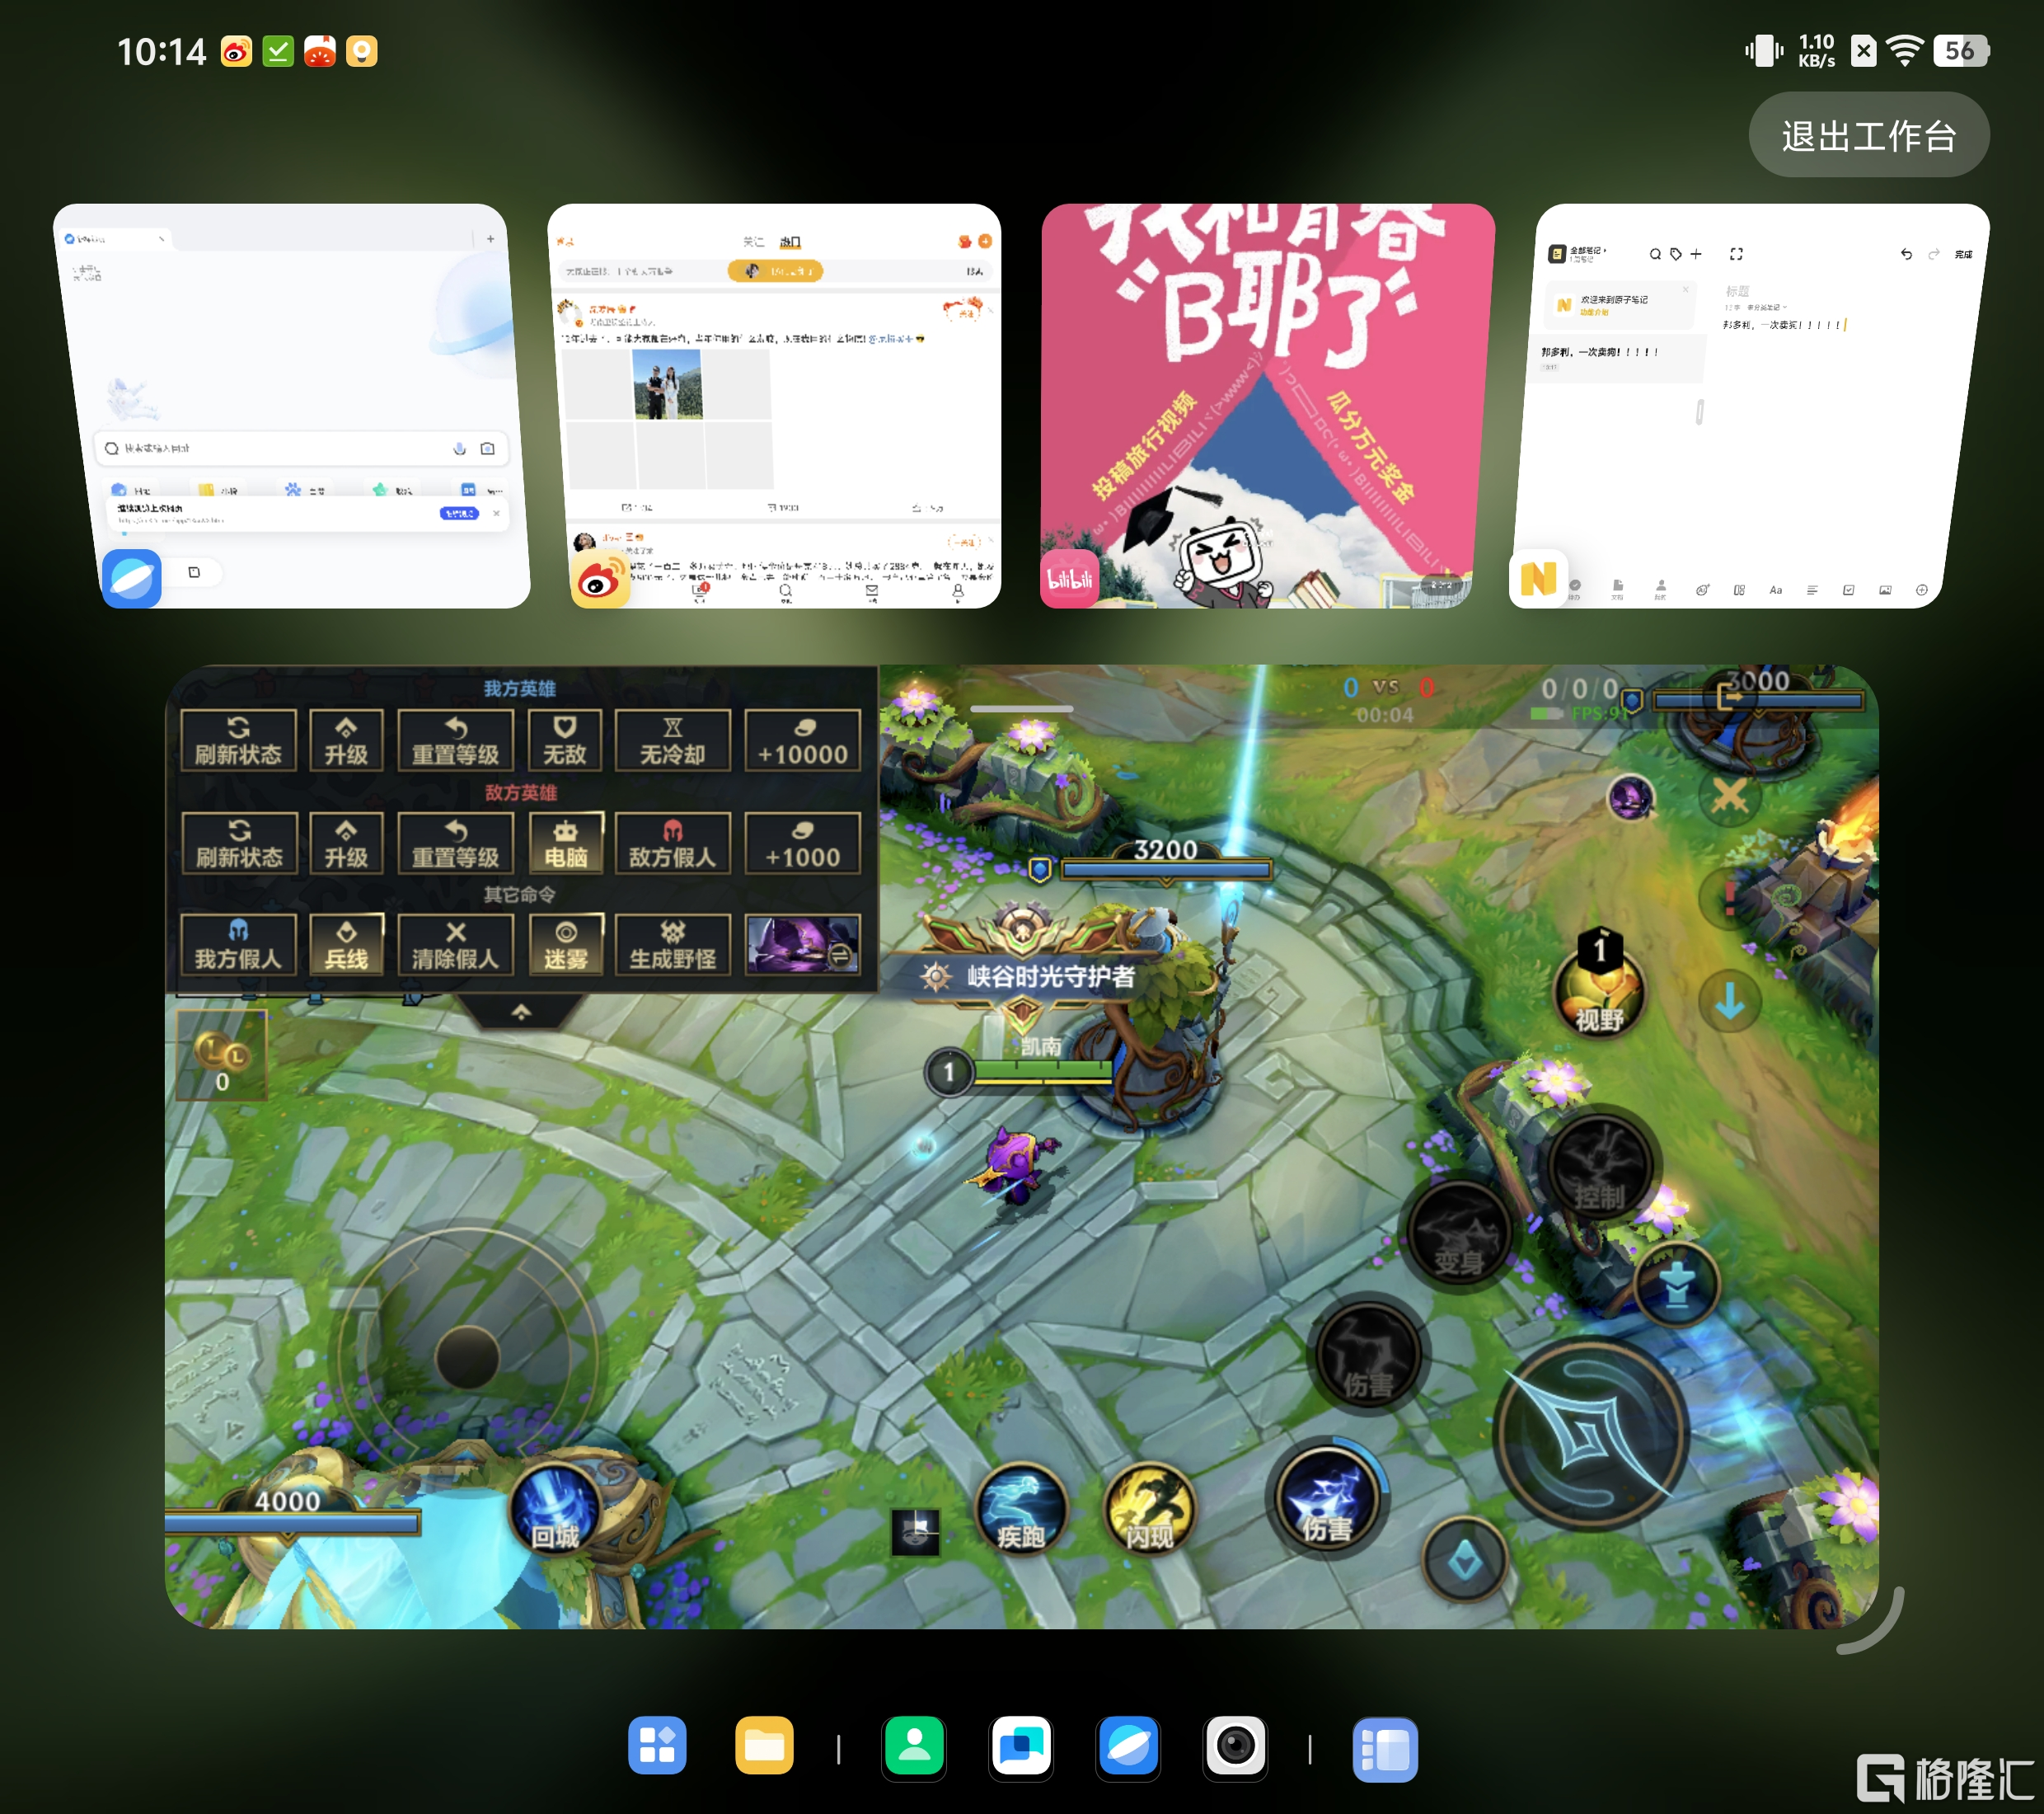Add gold with +10000 button

[802, 740]
